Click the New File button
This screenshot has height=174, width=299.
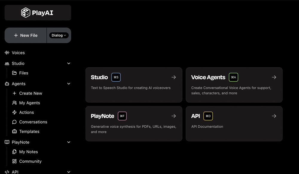[26, 35]
